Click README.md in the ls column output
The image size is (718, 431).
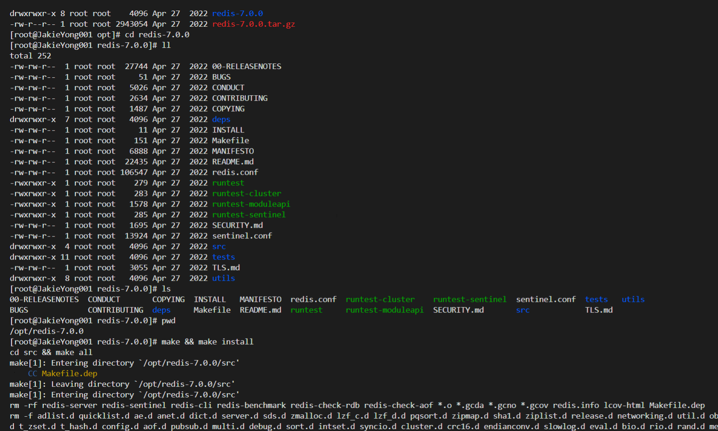261,310
